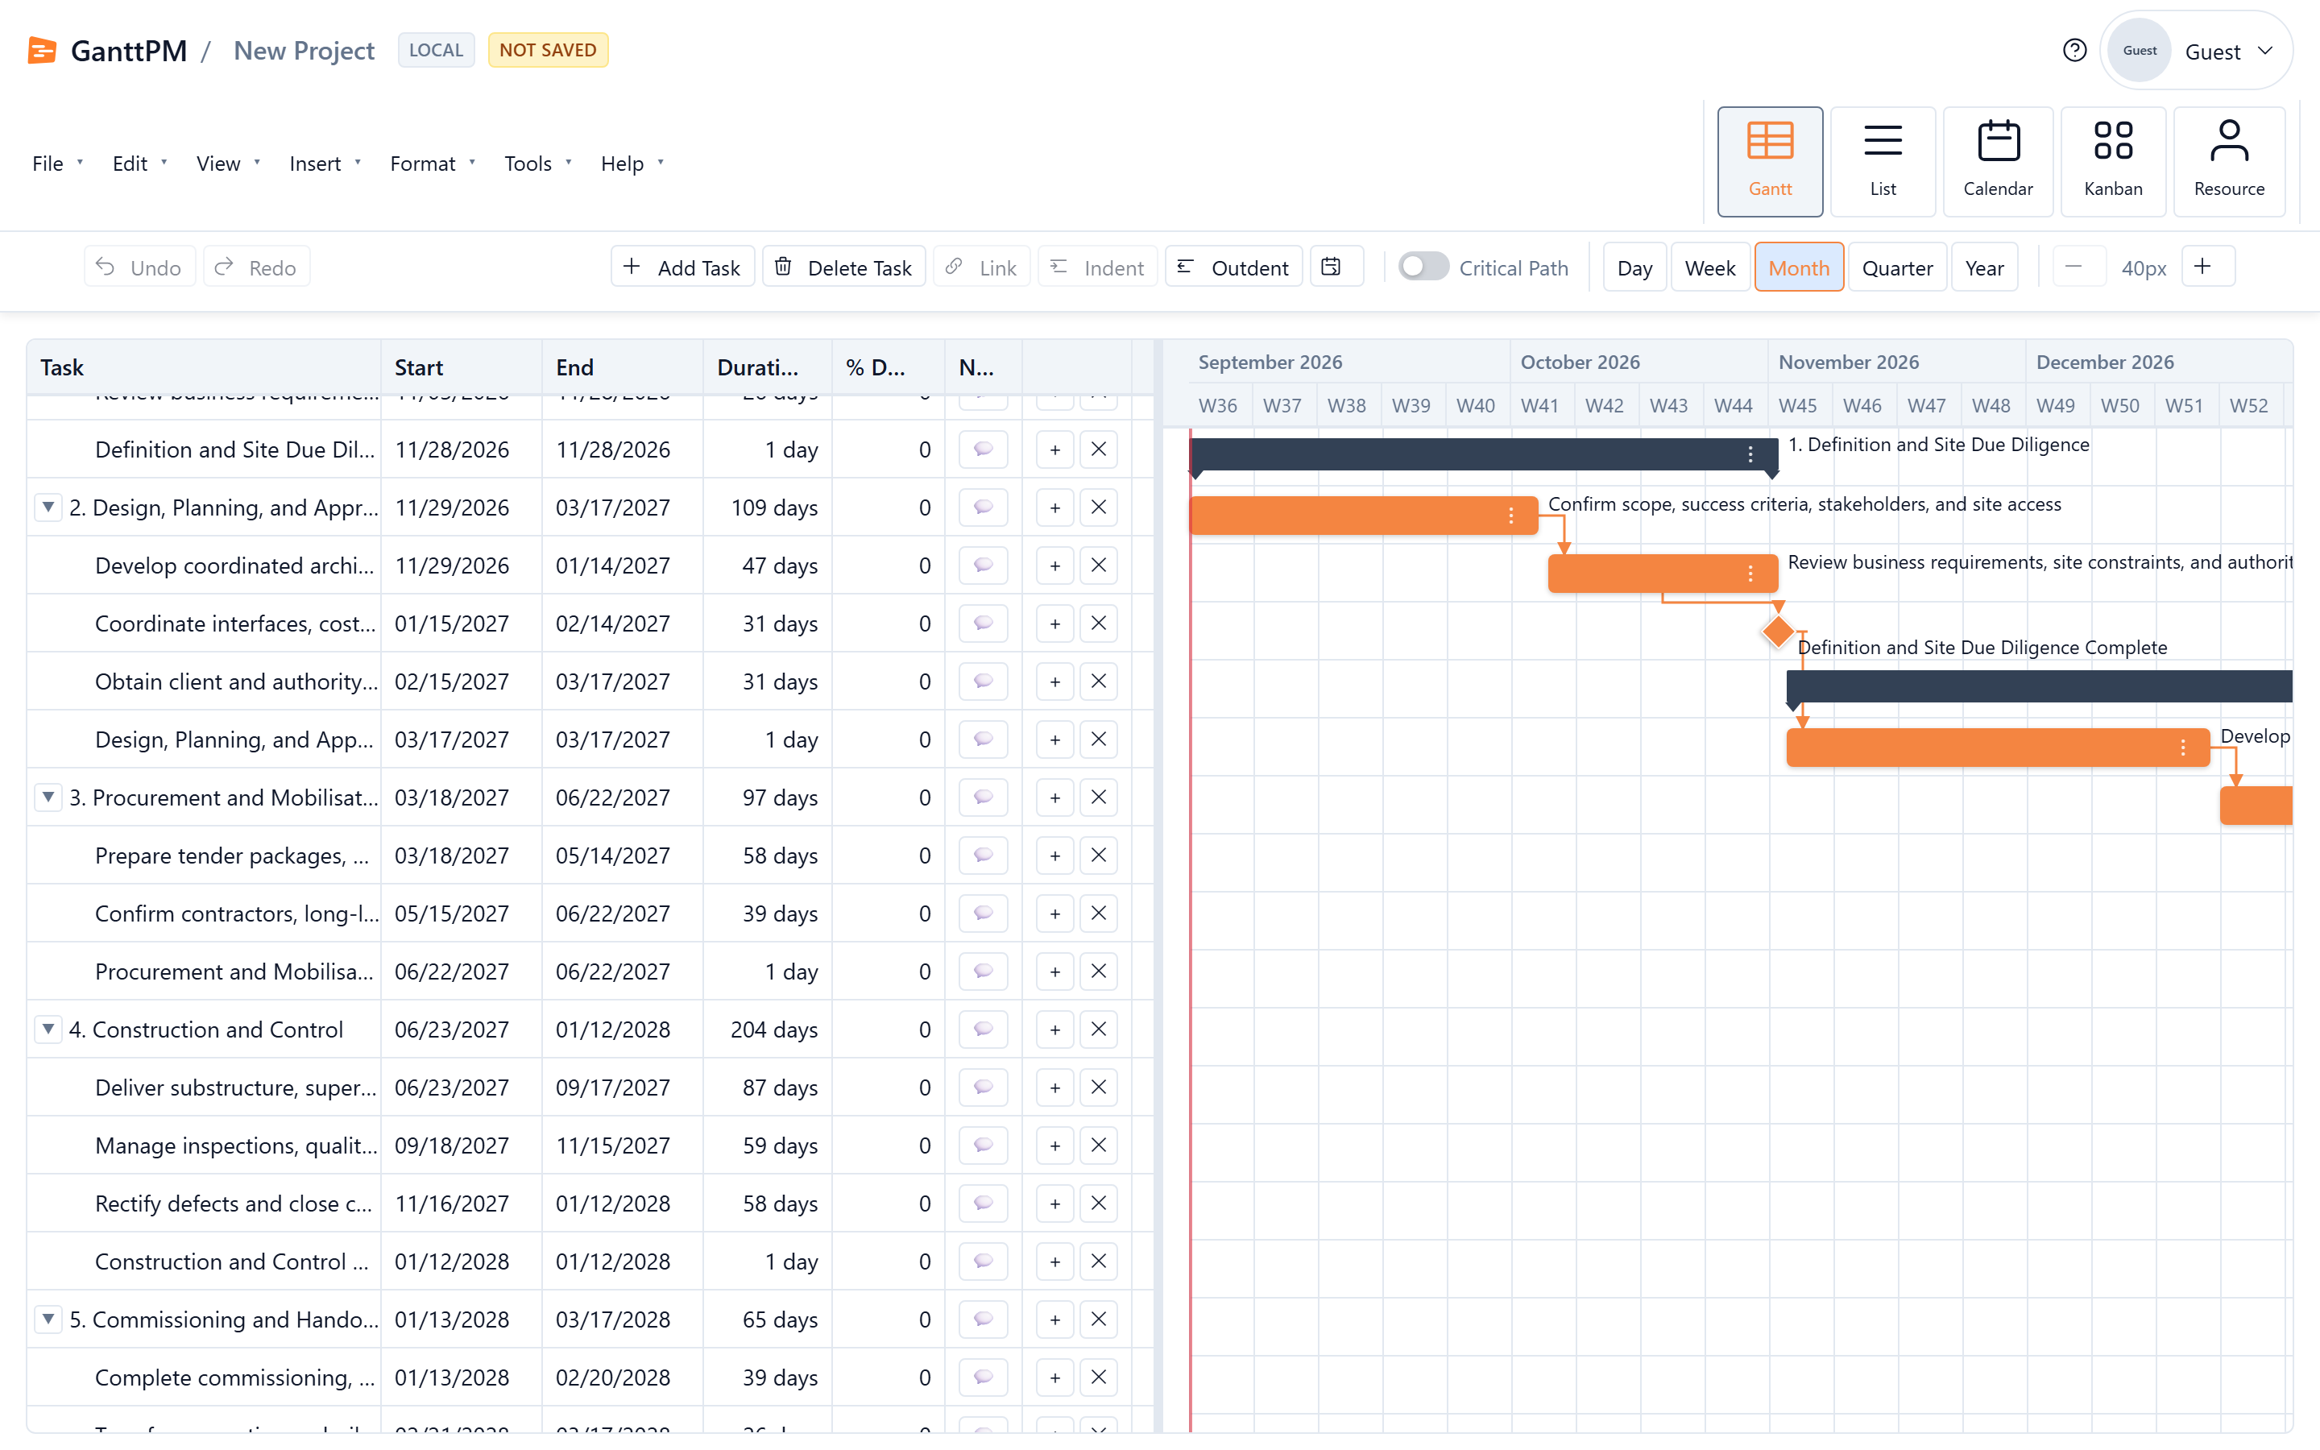Open the three-dot menu on the Definition summary bar
Screen dimensions: 2320x1450
[1750, 454]
